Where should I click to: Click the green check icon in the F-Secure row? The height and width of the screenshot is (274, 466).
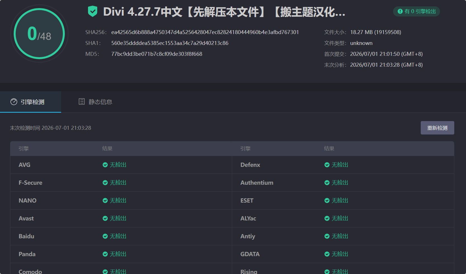click(105, 183)
